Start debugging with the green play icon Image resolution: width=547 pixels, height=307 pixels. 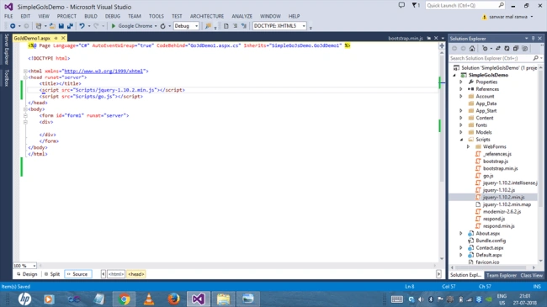tap(114, 26)
